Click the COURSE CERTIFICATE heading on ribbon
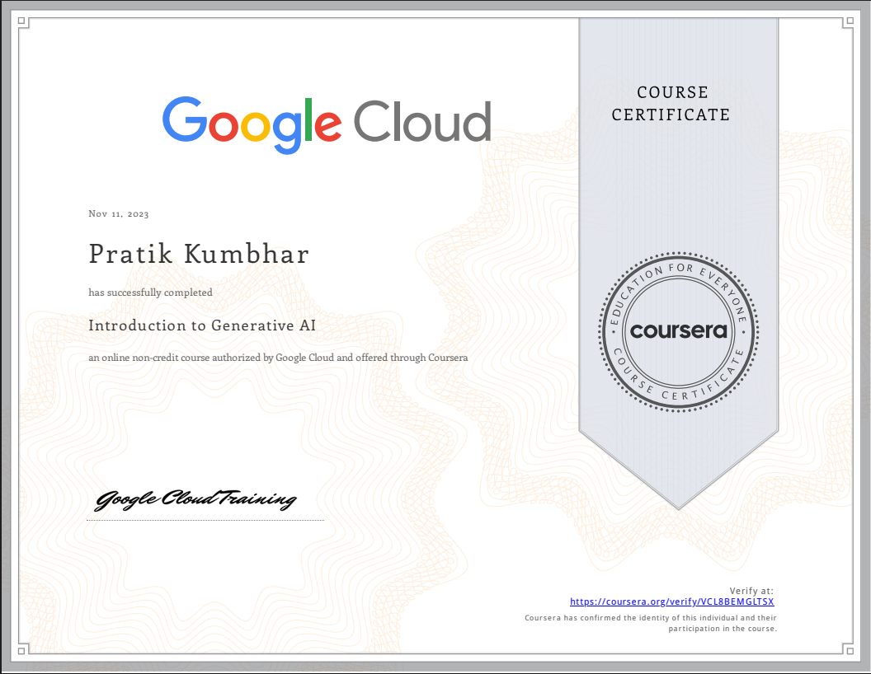The height and width of the screenshot is (674, 871). [x=671, y=104]
